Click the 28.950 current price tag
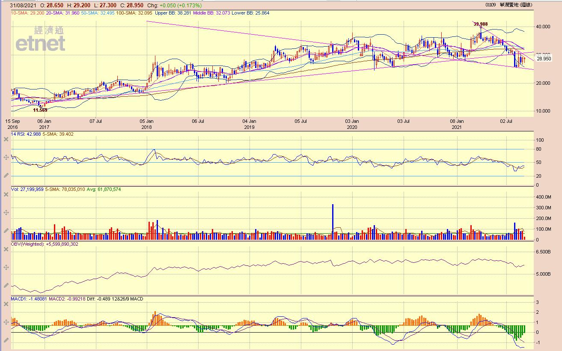Image resolution: width=562 pixels, height=351 pixels. [543, 59]
